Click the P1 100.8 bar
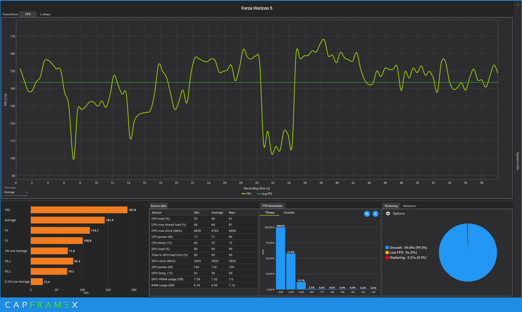 [57, 241]
